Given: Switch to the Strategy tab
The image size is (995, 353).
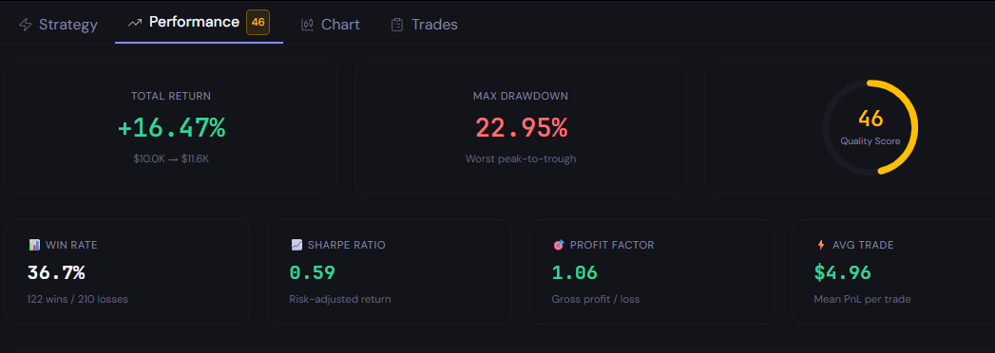Looking at the screenshot, I should [58, 25].
